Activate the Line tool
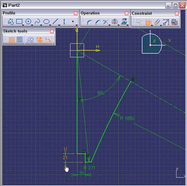The width and height of the screenshot is (187, 186). pos(55,21)
